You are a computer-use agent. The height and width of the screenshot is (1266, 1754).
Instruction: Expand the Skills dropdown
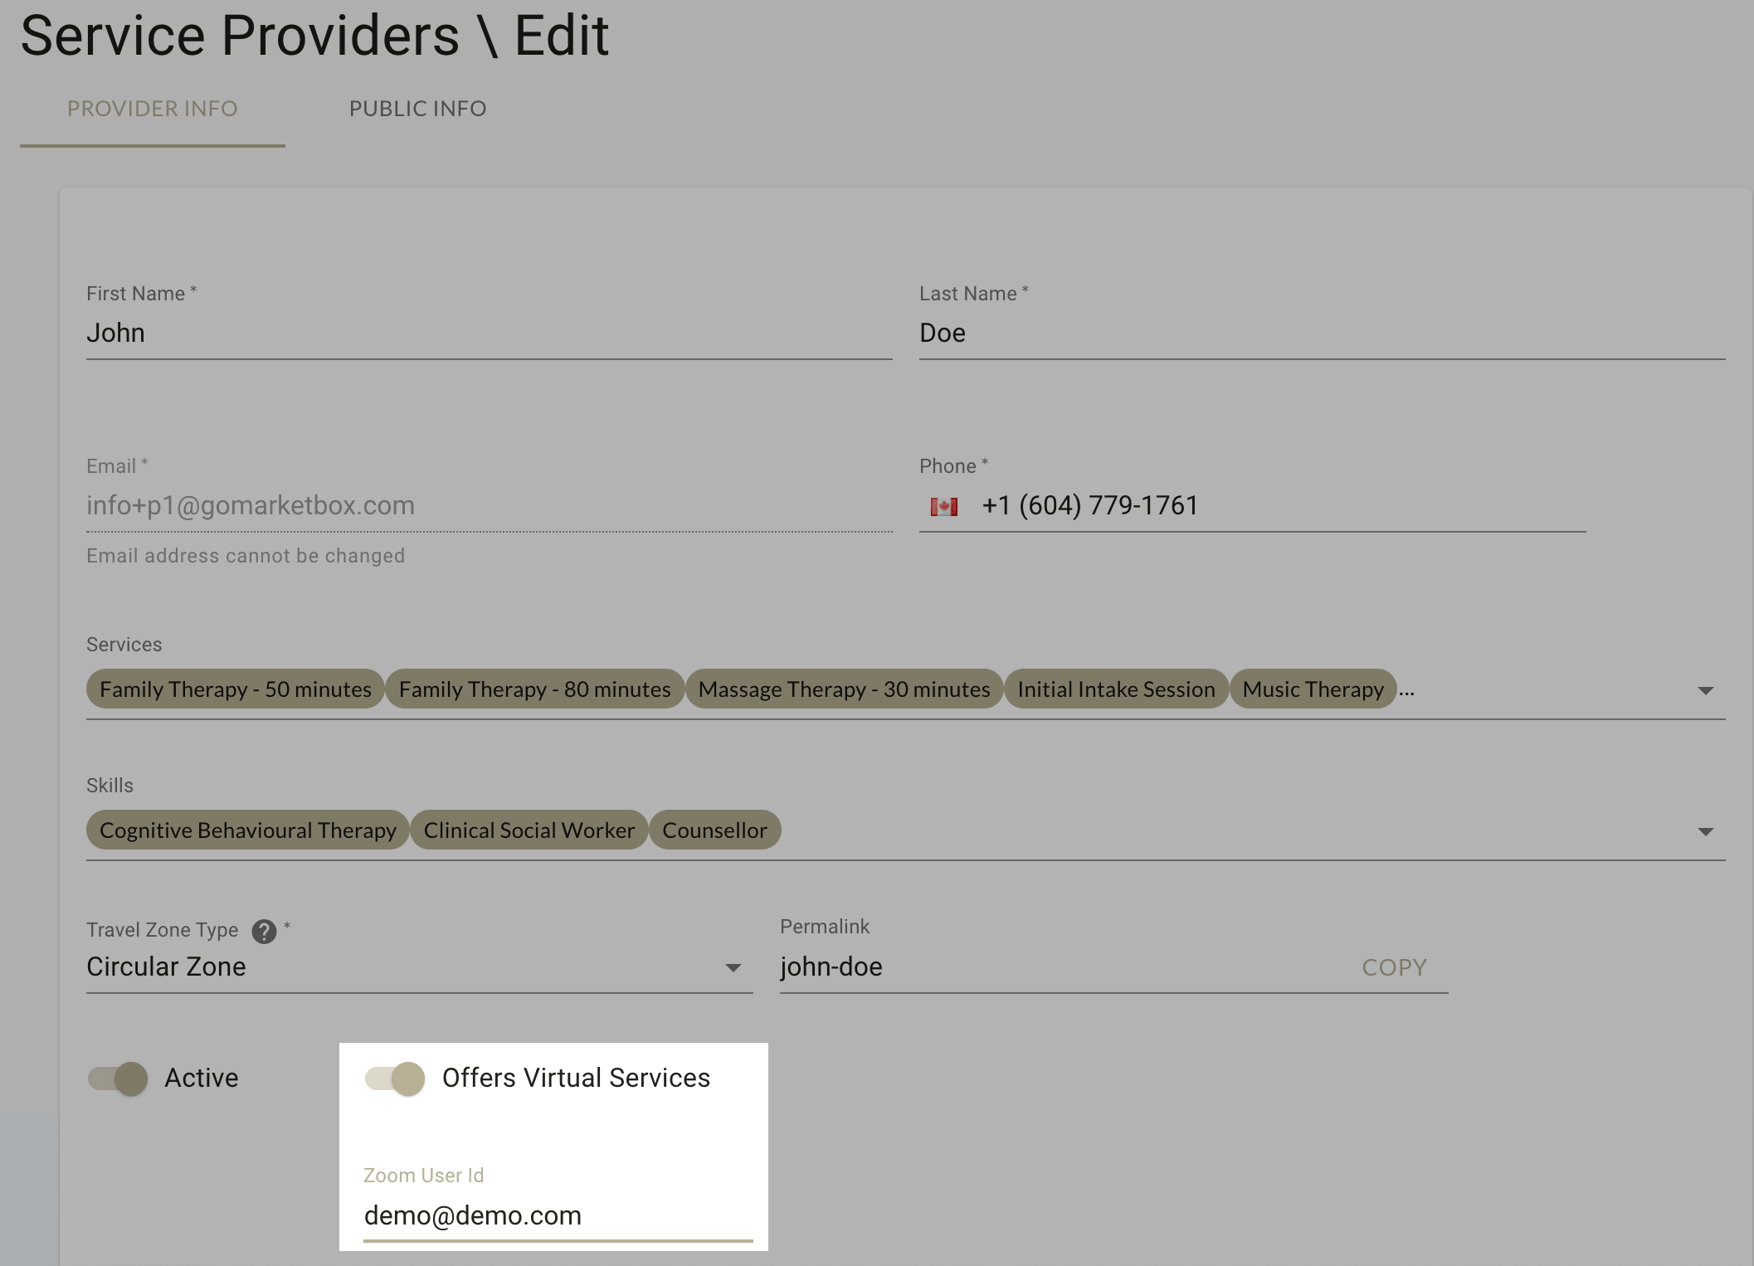pos(1706,830)
